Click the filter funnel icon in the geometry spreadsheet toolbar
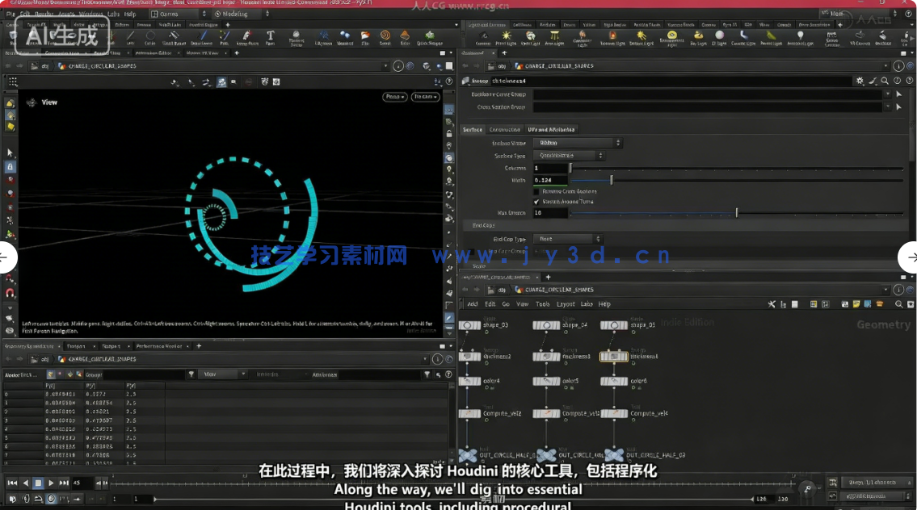This screenshot has width=917, height=510. (x=191, y=372)
